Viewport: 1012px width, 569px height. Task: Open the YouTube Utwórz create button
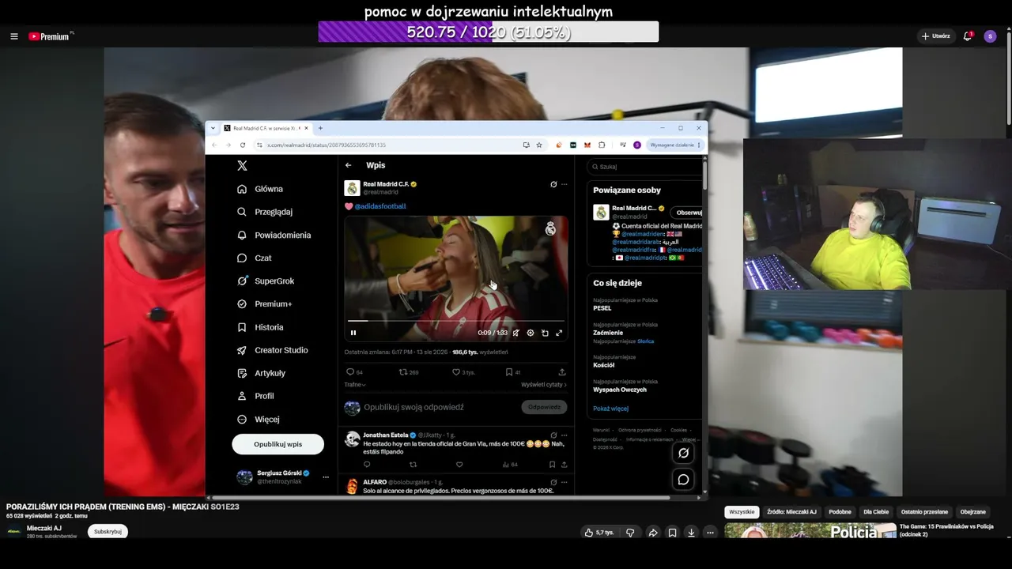935,36
